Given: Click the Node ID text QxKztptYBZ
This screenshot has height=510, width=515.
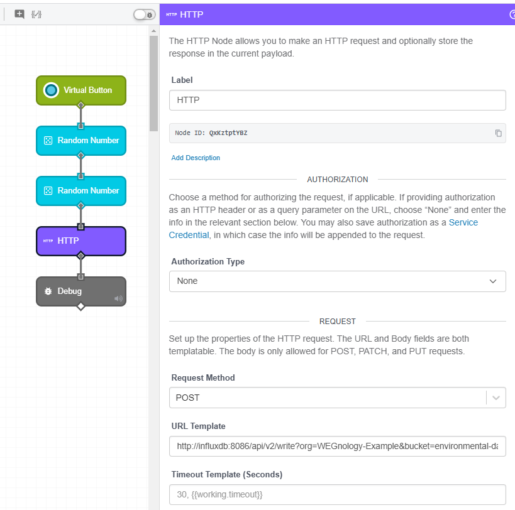Looking at the screenshot, I should pos(228,133).
